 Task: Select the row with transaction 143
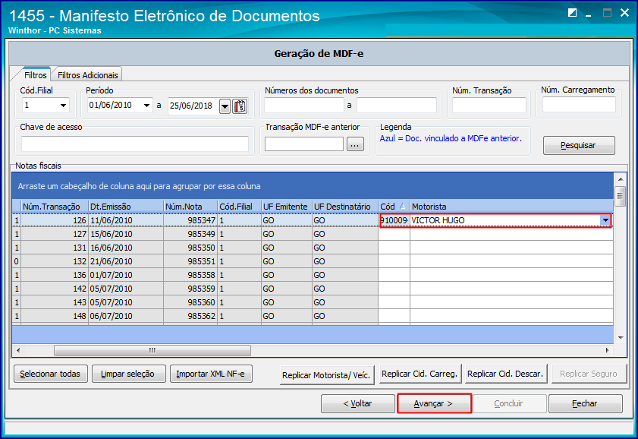point(313,302)
